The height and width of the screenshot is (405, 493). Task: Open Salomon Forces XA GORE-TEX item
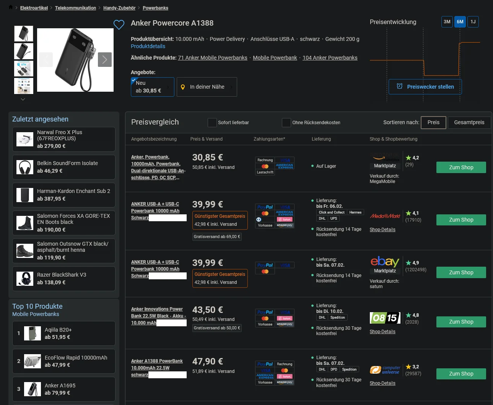tap(64, 223)
